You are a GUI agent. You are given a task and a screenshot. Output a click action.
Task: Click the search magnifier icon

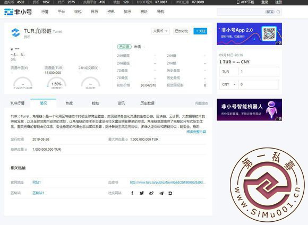coord(278,12)
